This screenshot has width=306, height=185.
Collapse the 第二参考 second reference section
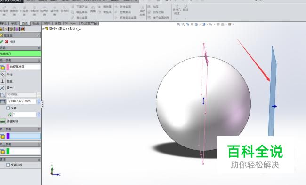[x=39, y=129]
